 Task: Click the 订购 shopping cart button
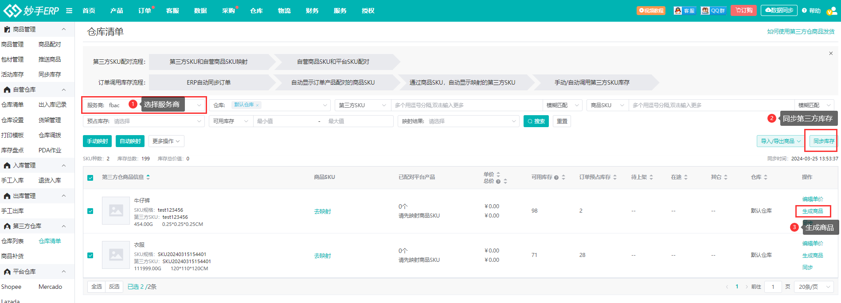744,11
